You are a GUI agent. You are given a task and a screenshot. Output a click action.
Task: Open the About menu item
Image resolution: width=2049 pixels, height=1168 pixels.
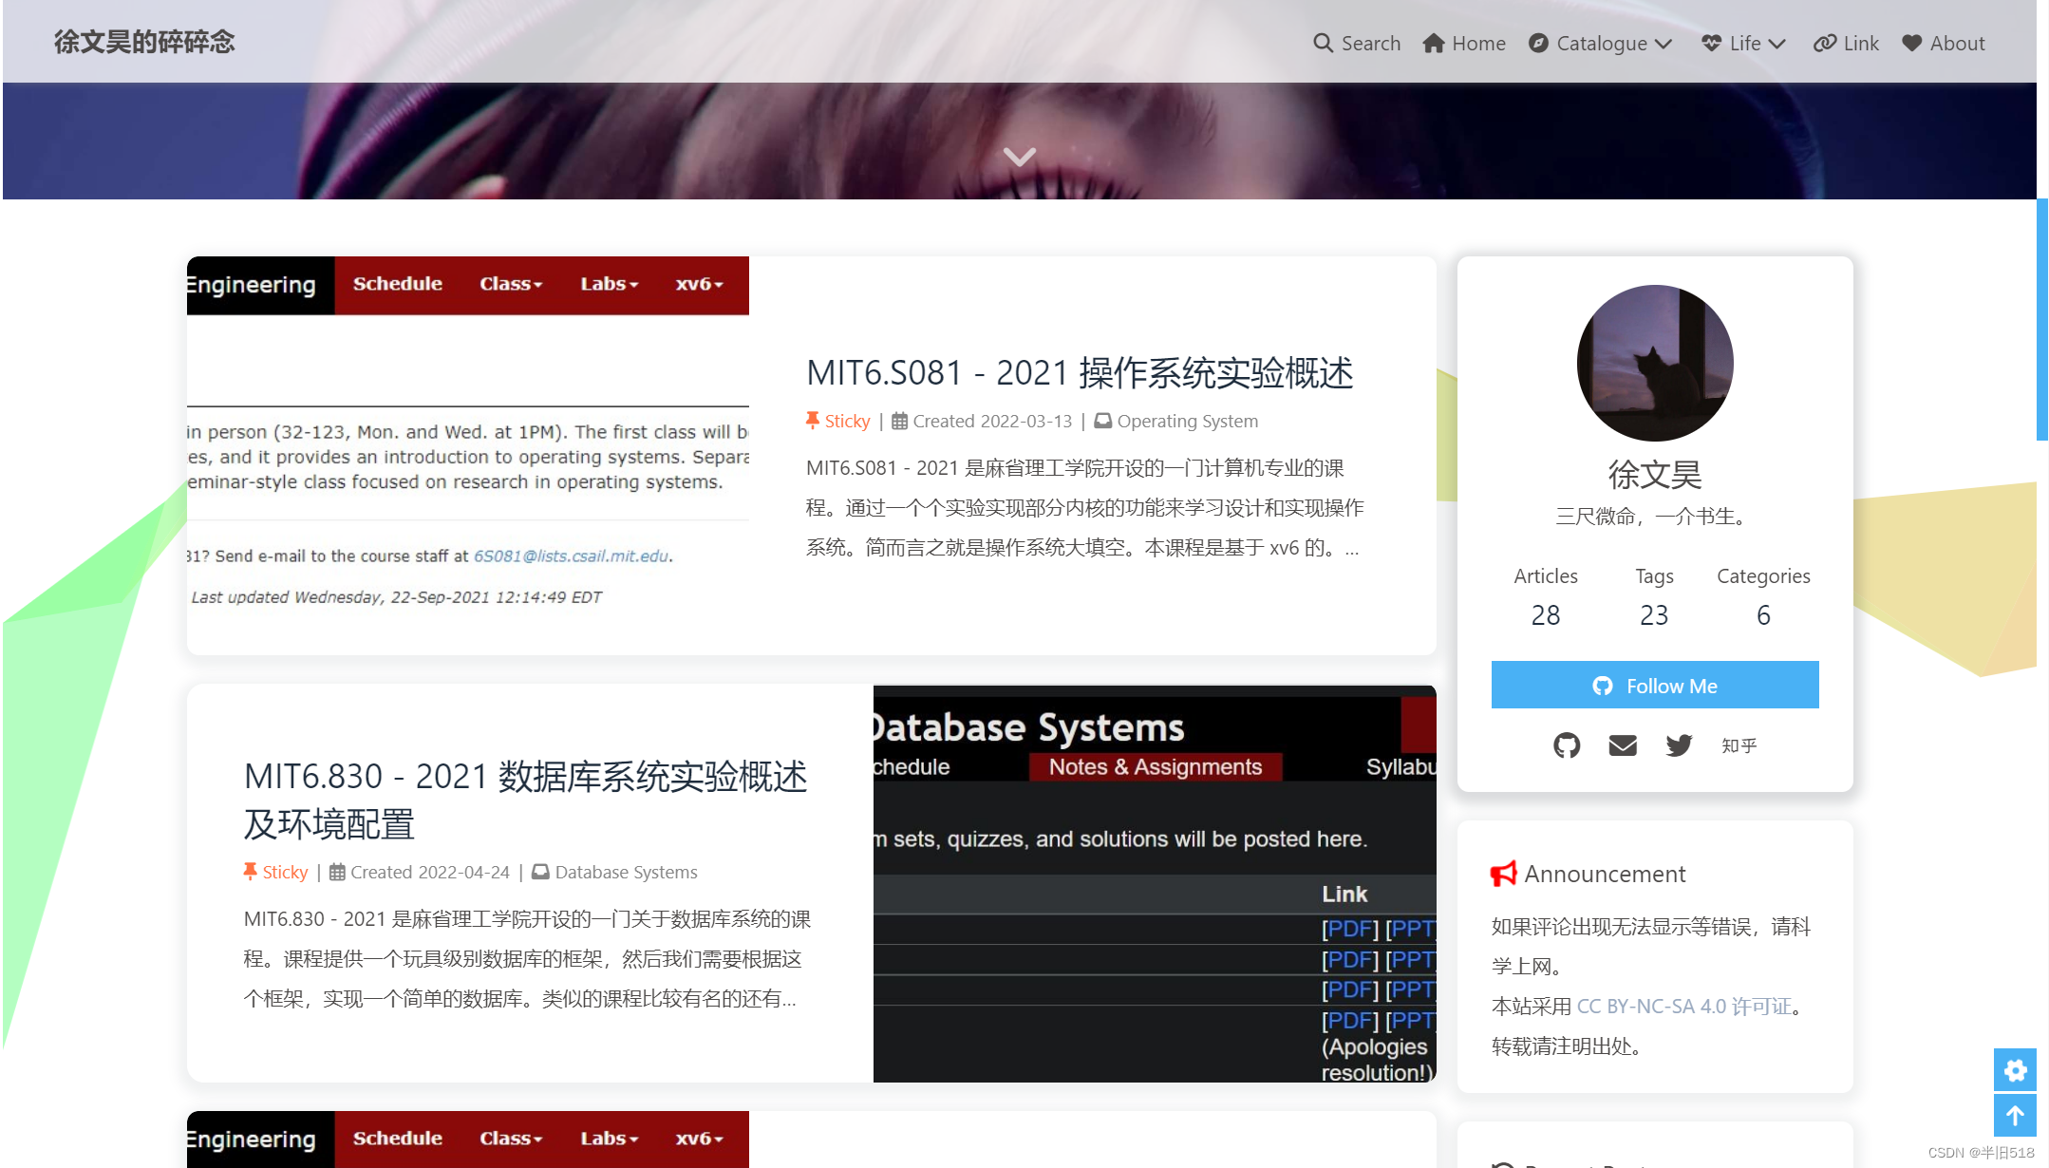tap(1944, 44)
